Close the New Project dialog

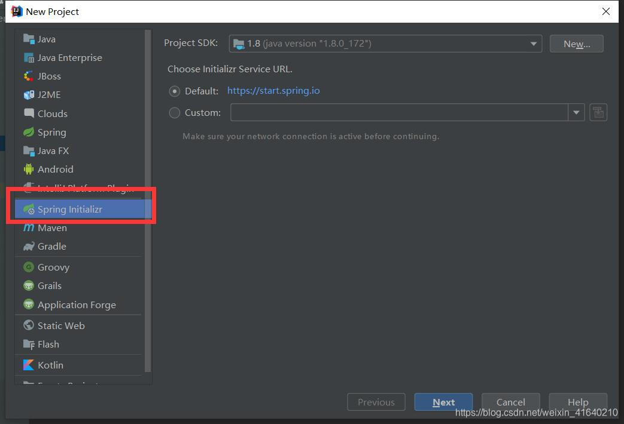pyautogui.click(x=605, y=11)
